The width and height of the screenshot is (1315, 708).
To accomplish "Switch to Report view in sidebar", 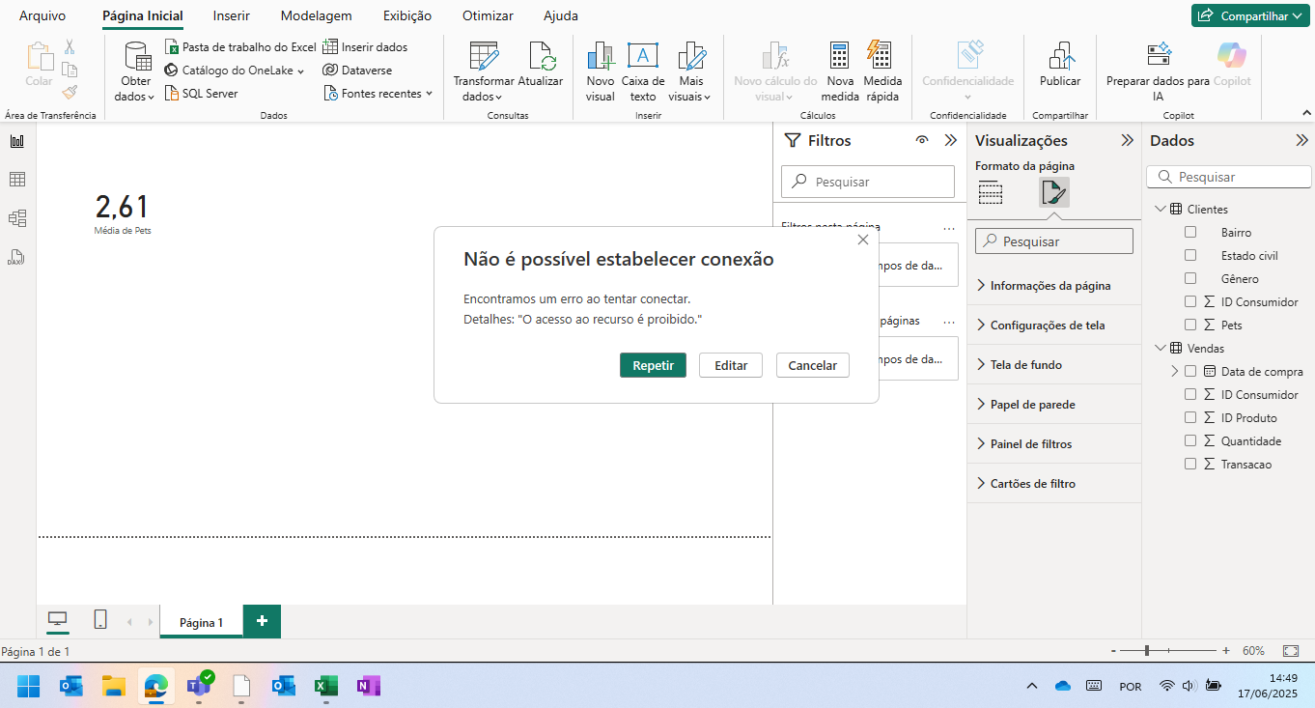I will 17,141.
